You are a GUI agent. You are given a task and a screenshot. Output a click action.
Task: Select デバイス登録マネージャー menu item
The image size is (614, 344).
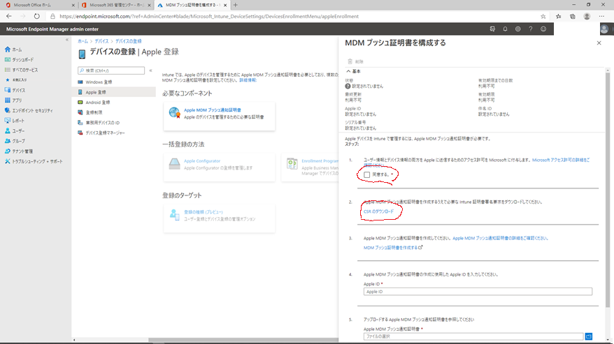click(113, 133)
